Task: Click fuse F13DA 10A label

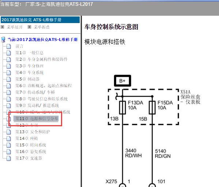Action: click(x=136, y=105)
